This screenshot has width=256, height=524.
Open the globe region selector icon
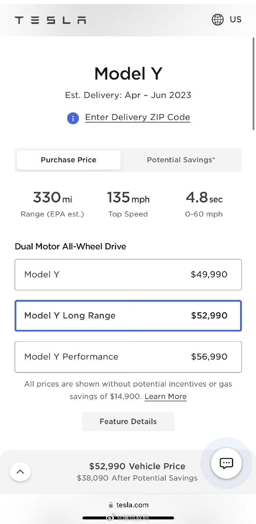coord(218,19)
